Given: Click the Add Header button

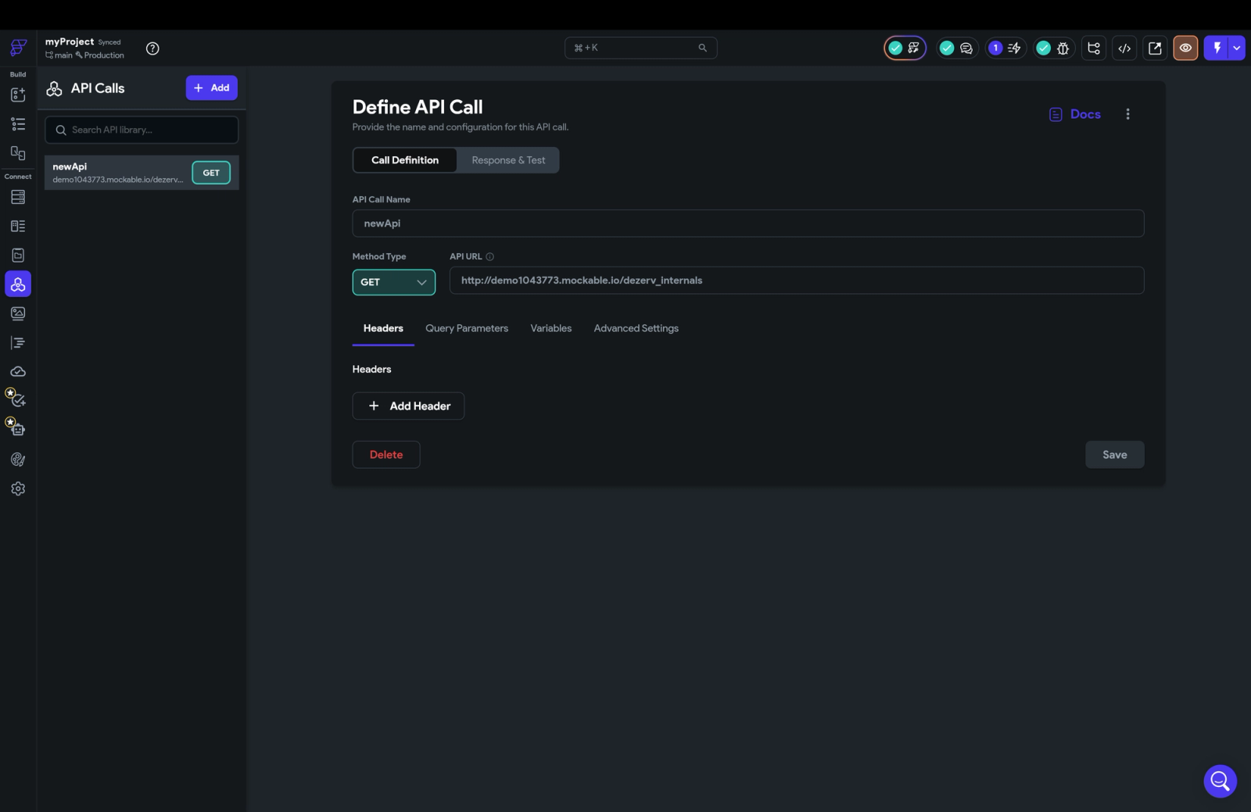Looking at the screenshot, I should tap(408, 406).
